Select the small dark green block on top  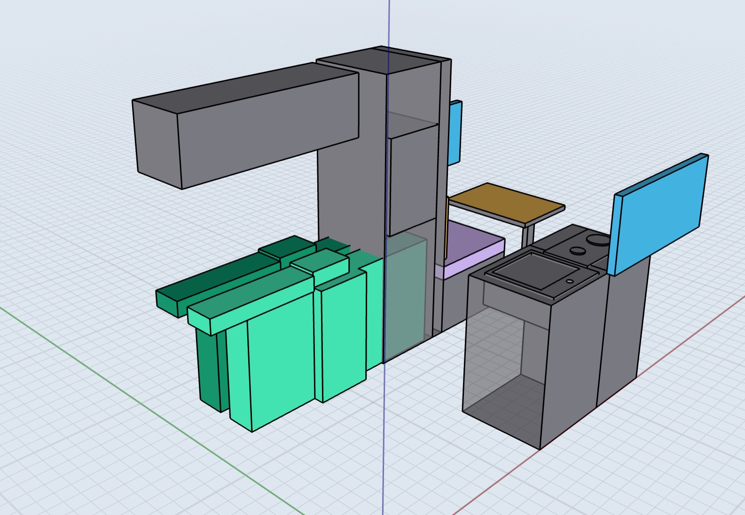(x=287, y=247)
